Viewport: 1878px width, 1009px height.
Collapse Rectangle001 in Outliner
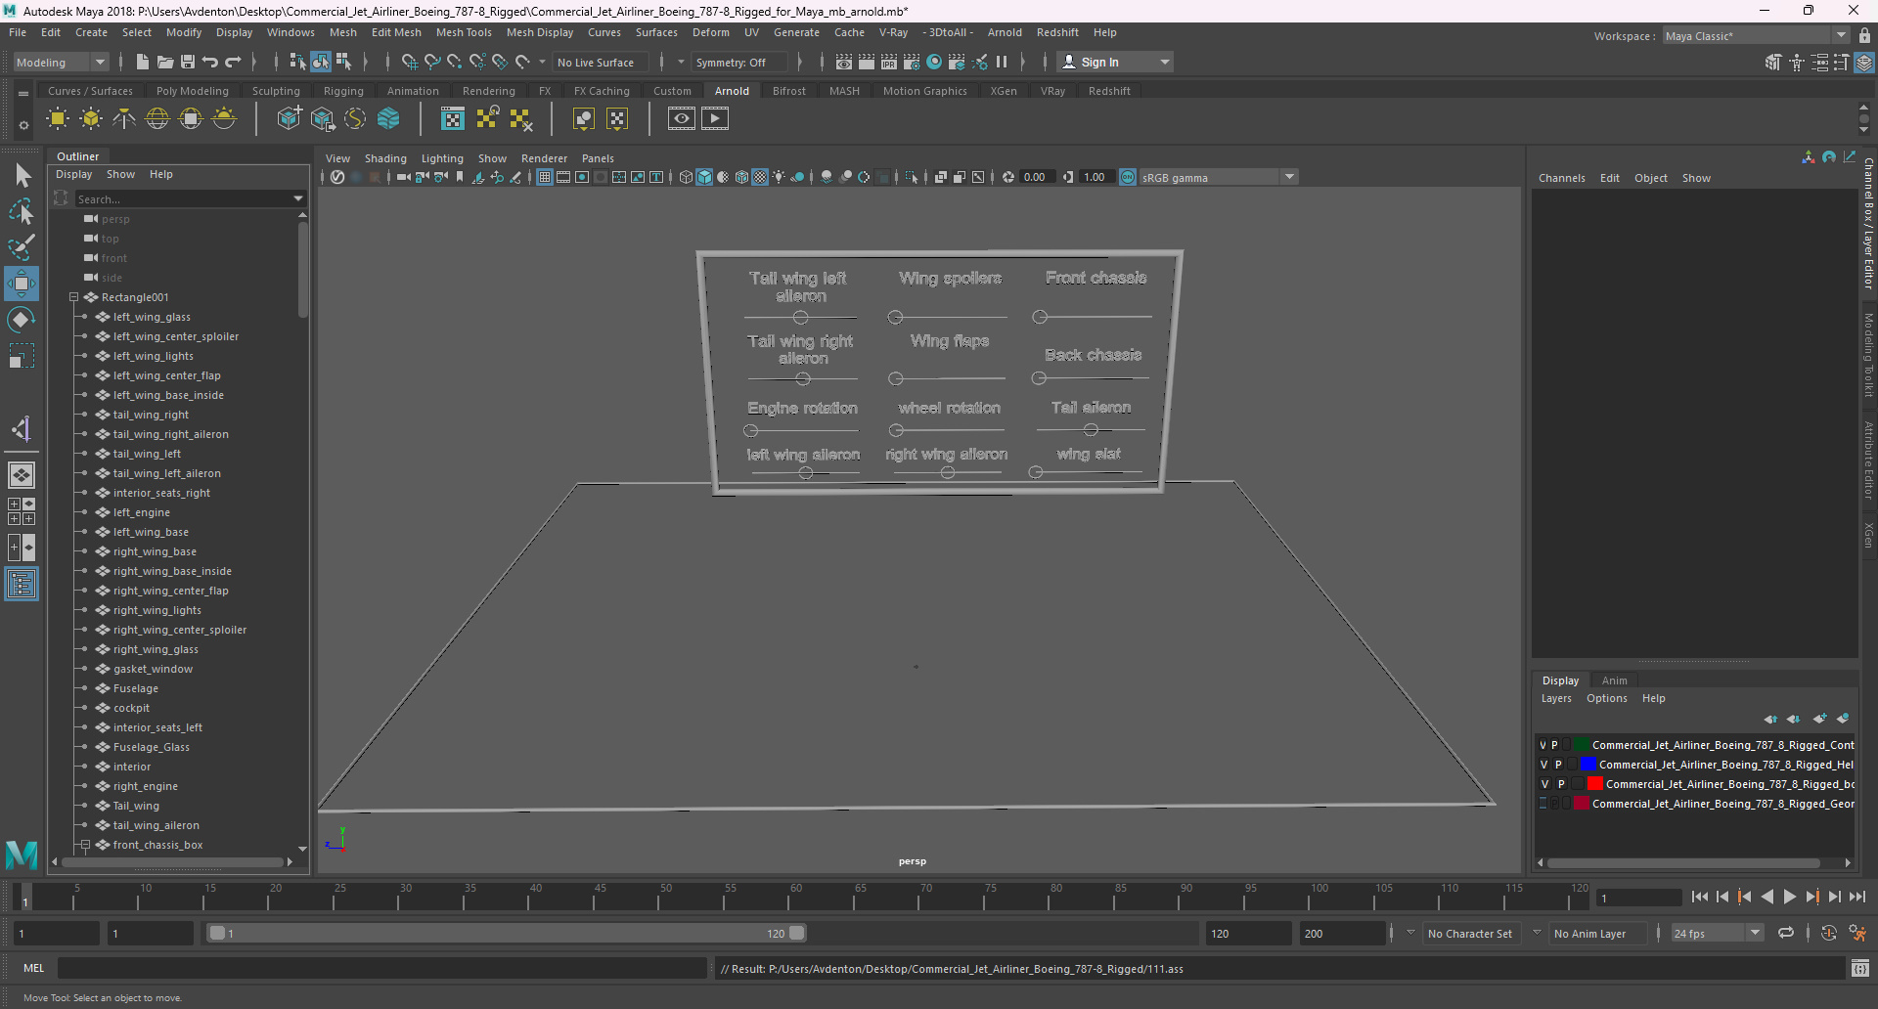point(73,297)
